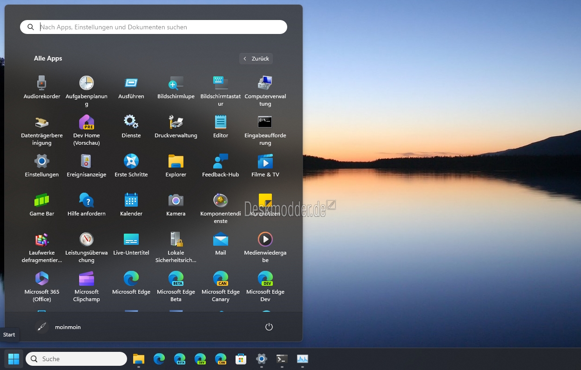Open the Kalender app
This screenshot has width=581, height=370.
point(131,205)
